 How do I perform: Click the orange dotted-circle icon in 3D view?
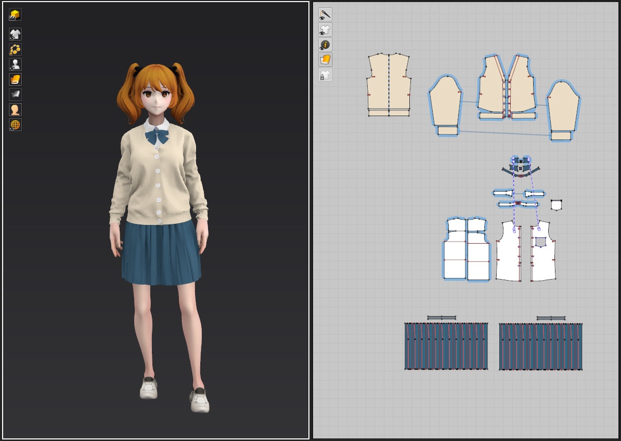pyautogui.click(x=15, y=49)
